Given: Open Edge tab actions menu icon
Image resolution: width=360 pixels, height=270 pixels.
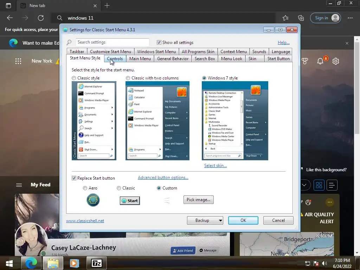Looking at the screenshot, I should pos(8,6).
